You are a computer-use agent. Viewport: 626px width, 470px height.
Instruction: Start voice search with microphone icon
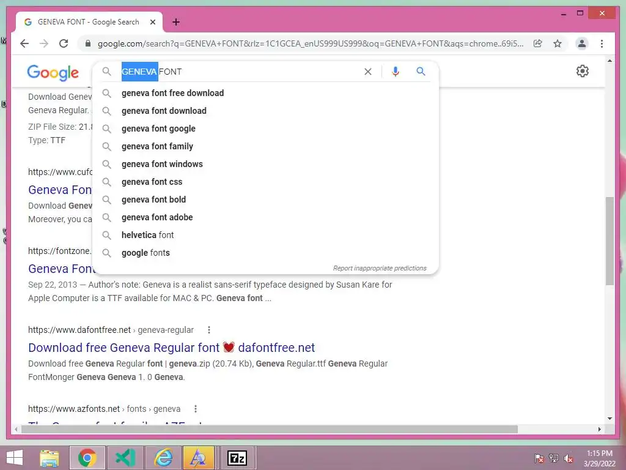pyautogui.click(x=396, y=72)
